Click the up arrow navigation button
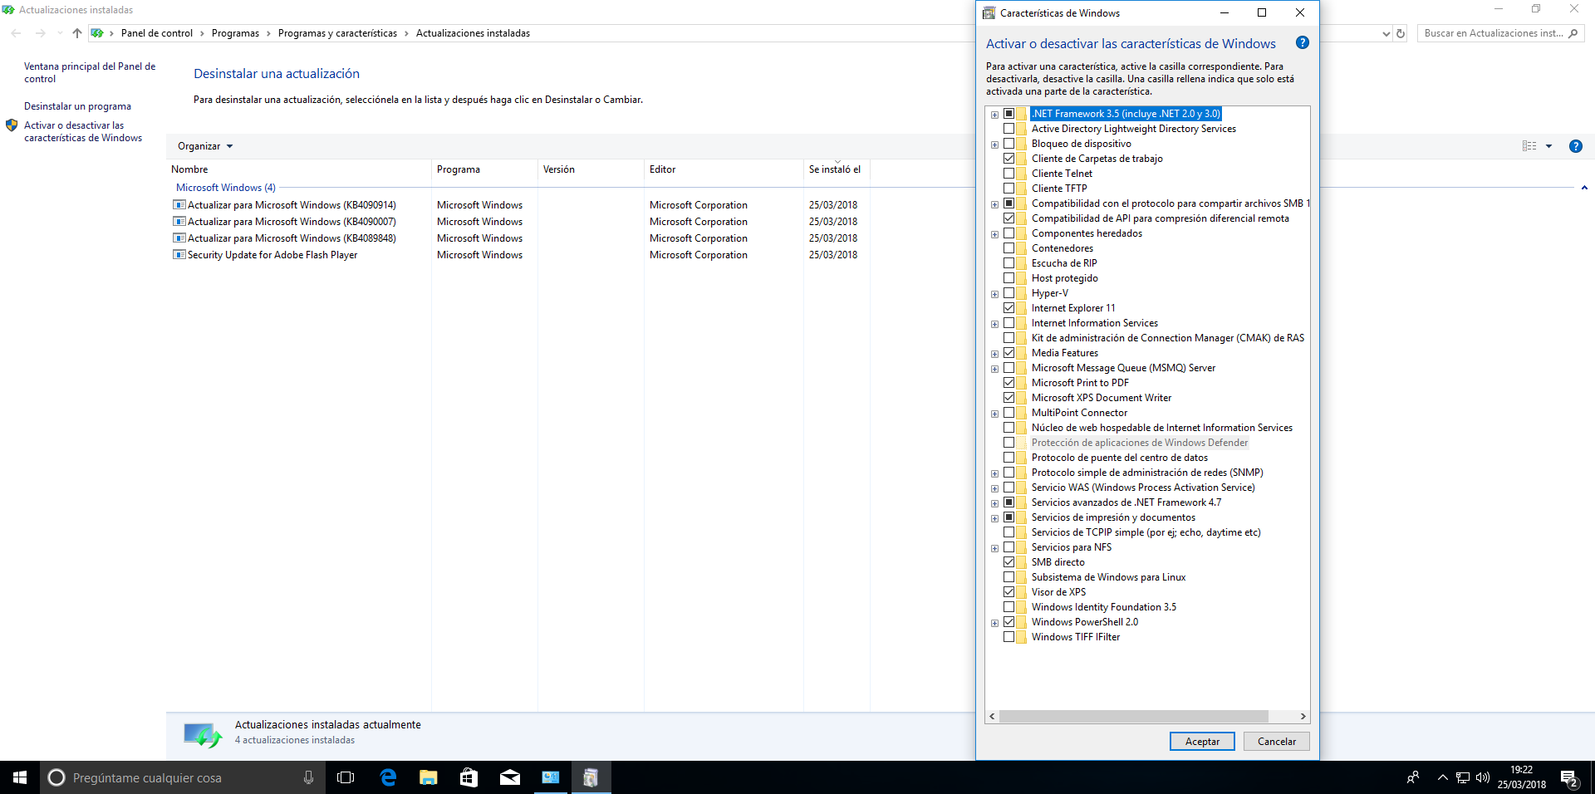This screenshot has width=1595, height=794. 77,33
